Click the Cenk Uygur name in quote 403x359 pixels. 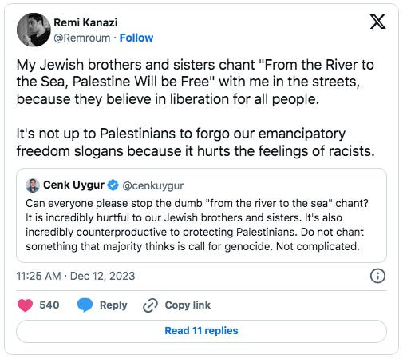[73, 185]
